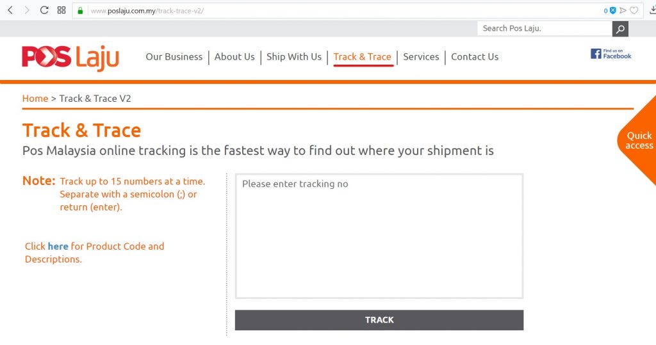Open the Contact Us menu
The image size is (656, 345).
[x=475, y=57]
